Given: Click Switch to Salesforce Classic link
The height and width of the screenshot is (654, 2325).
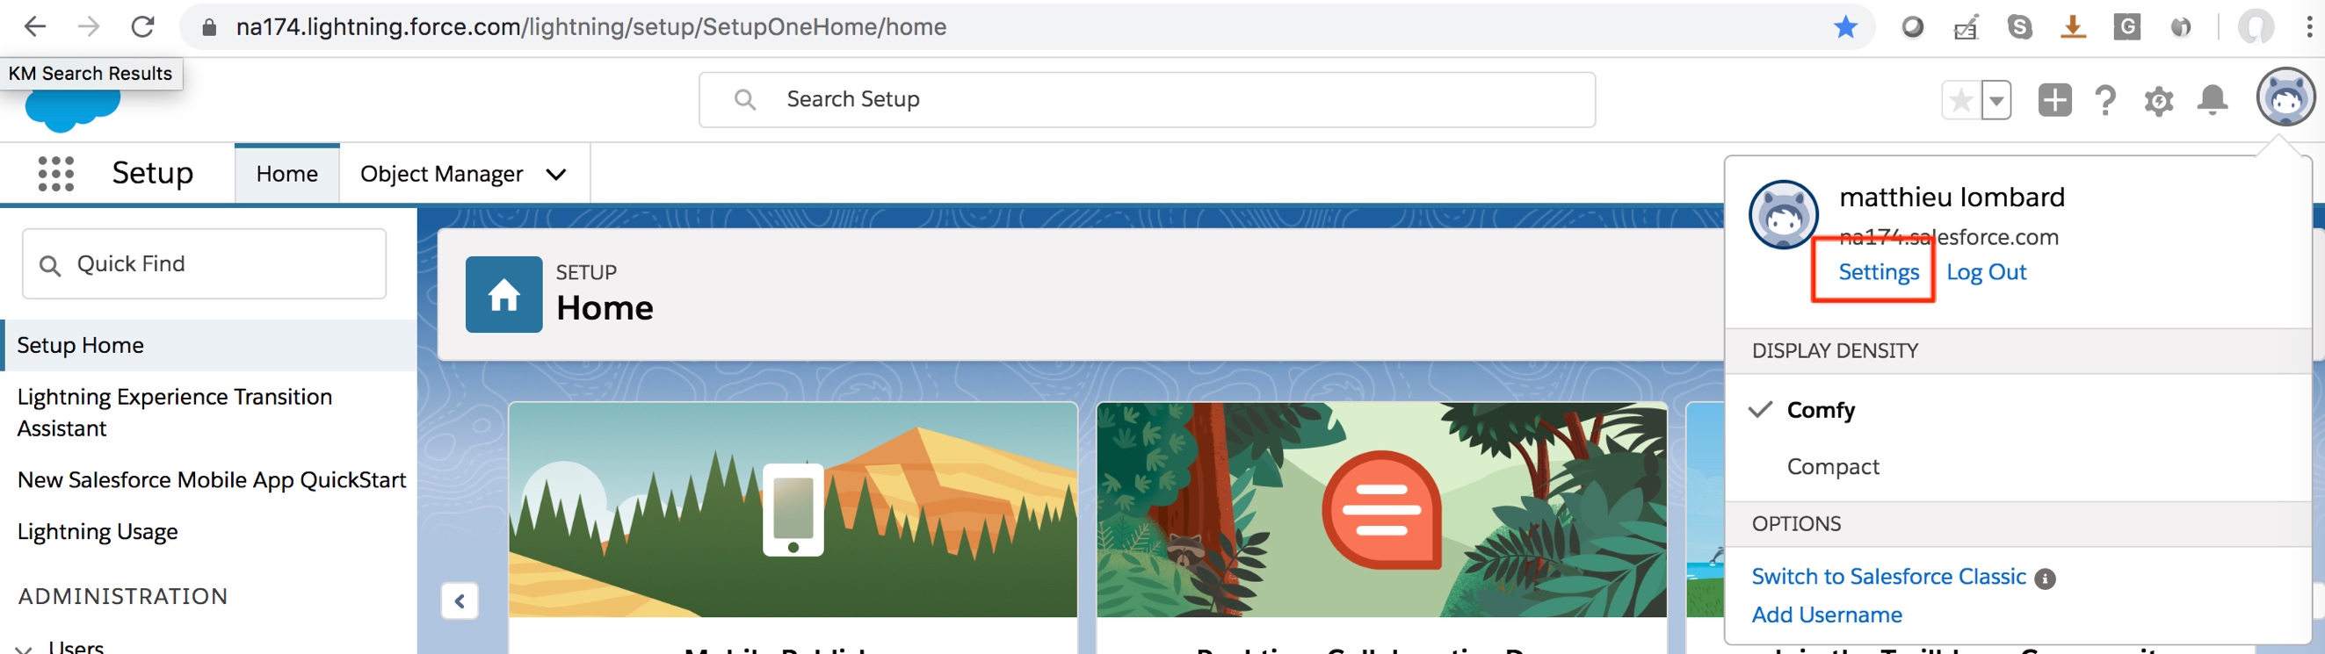Looking at the screenshot, I should click(1888, 577).
